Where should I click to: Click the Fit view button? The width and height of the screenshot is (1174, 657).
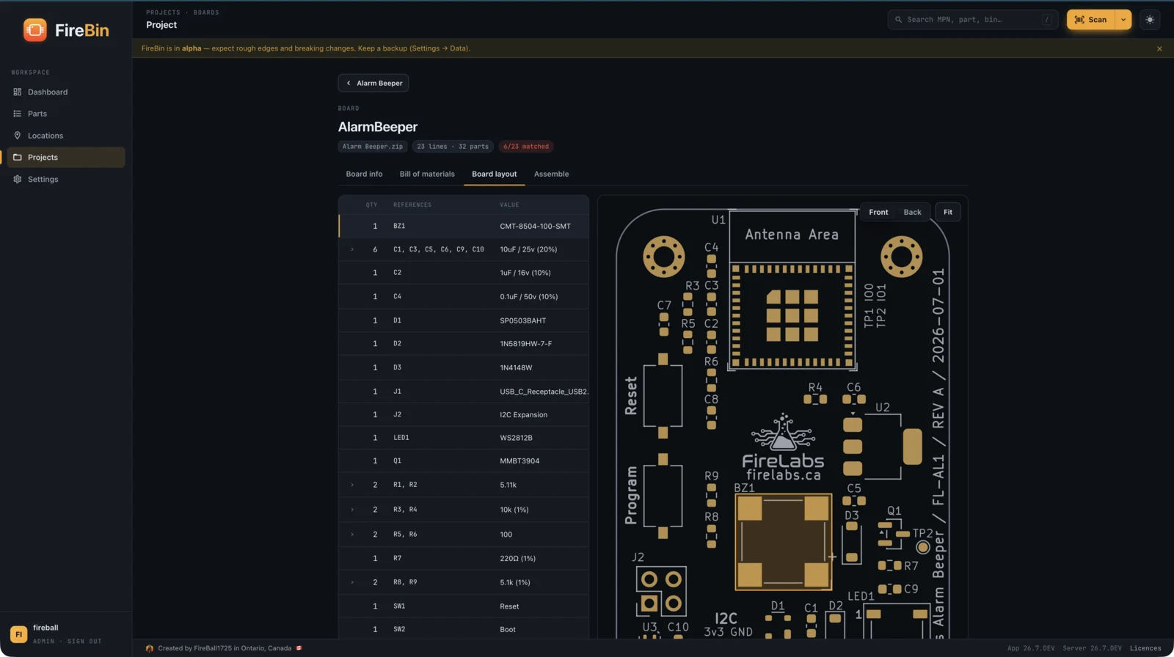coord(948,212)
